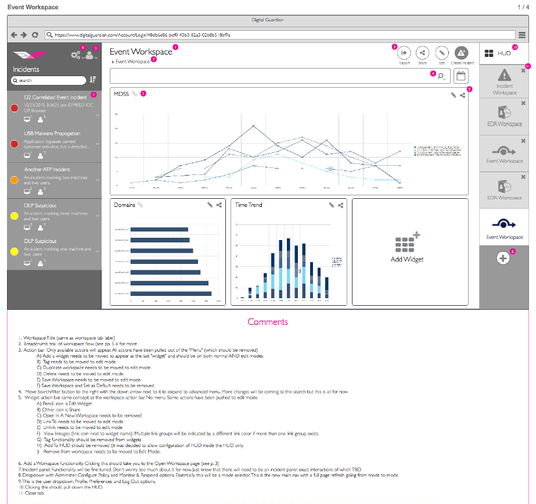Click the edit pencil on MDSS widget
Viewport: 536px width, 504px height.
pos(454,95)
